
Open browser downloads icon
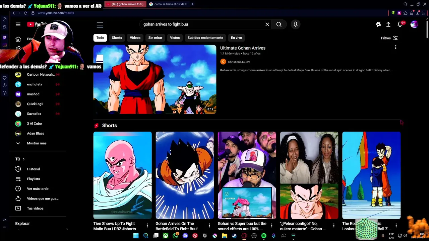(x=417, y=13)
